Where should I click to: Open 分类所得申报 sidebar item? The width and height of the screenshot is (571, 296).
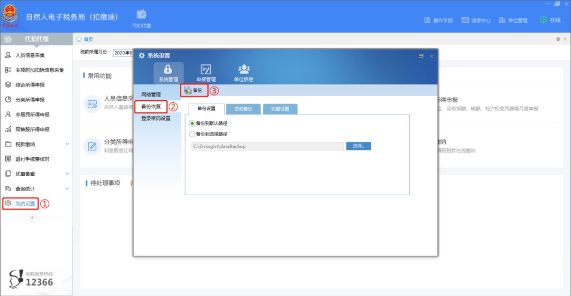pyautogui.click(x=30, y=100)
